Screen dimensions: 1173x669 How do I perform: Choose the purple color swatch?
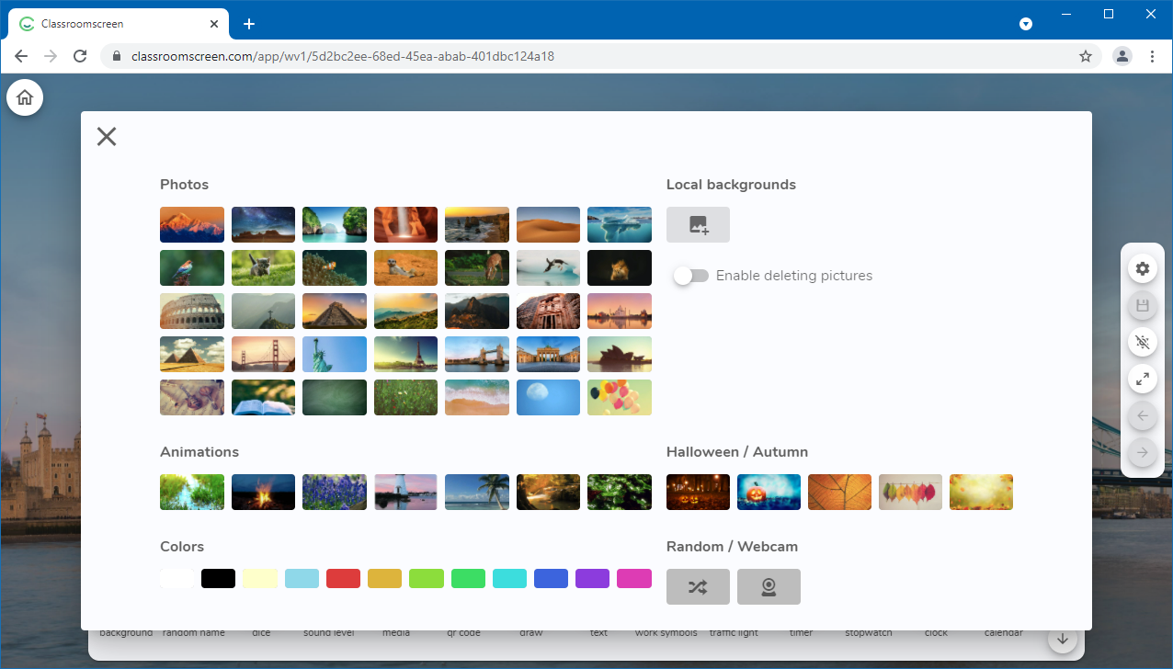pyautogui.click(x=593, y=579)
